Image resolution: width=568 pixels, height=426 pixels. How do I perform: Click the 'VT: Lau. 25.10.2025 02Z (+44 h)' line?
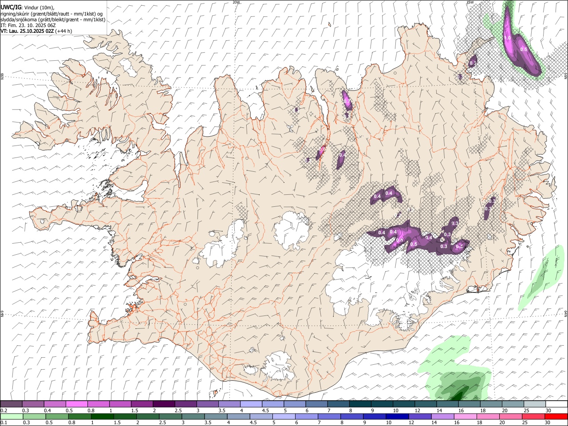[x=36, y=31]
